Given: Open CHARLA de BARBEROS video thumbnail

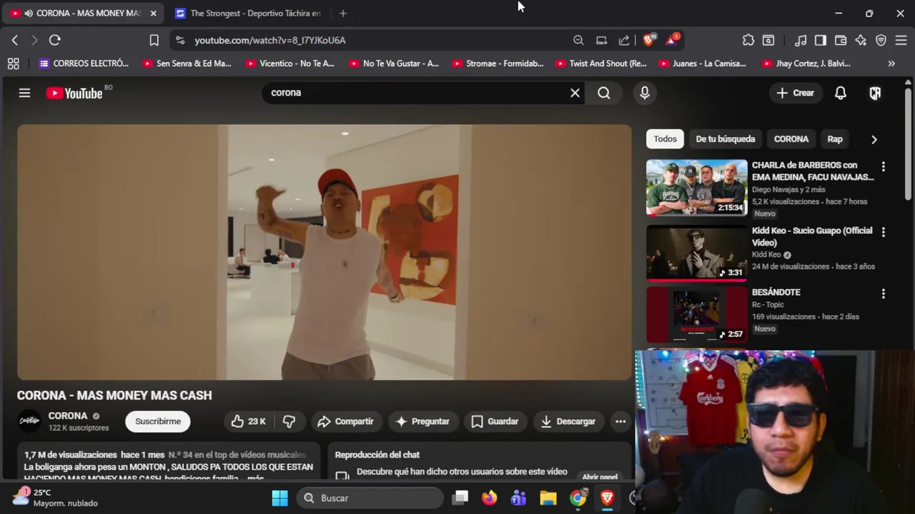Looking at the screenshot, I should pyautogui.click(x=697, y=187).
